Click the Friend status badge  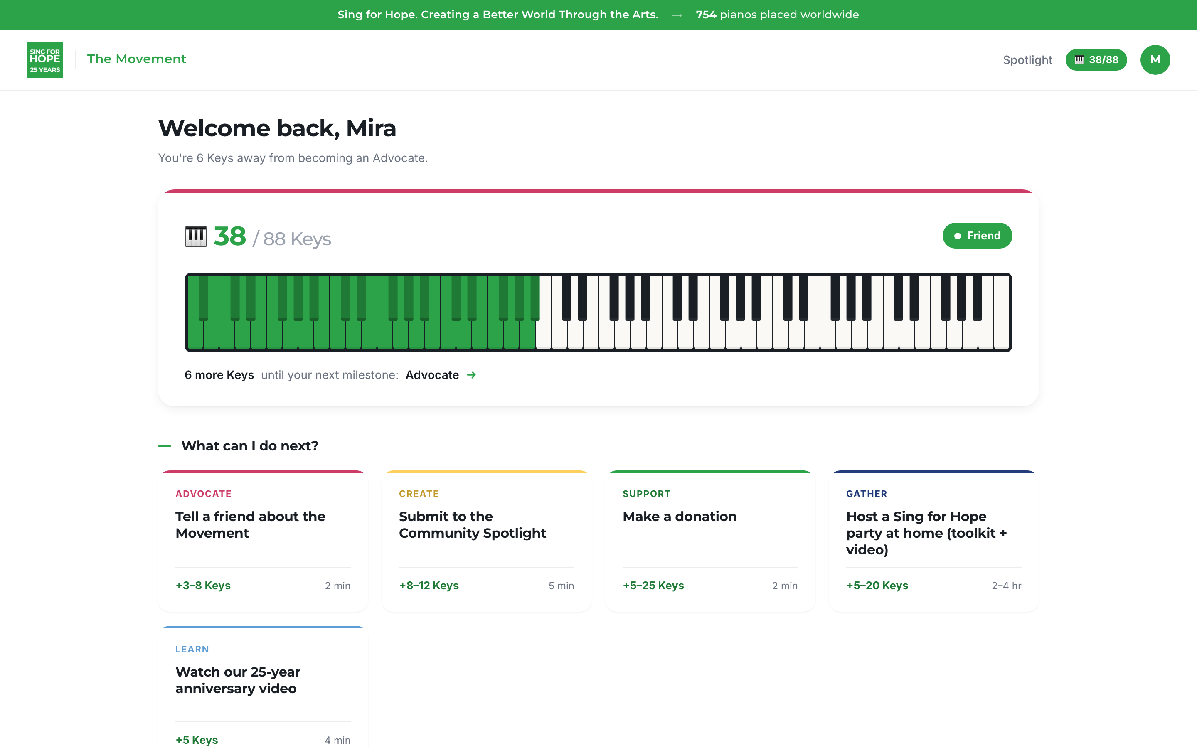tap(977, 236)
